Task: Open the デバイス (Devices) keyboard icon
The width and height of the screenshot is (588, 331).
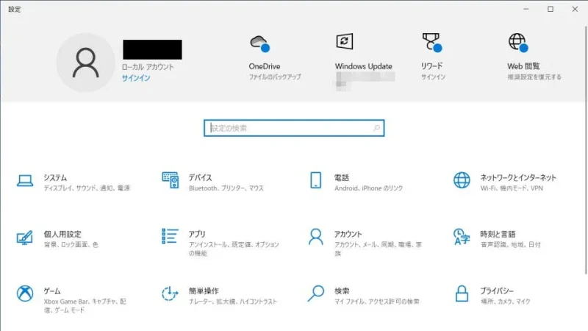Action: coord(170,180)
